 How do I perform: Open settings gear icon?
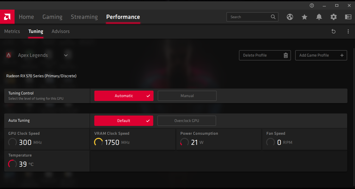click(x=334, y=17)
